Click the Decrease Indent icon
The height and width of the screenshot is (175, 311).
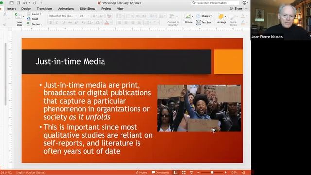[x=138, y=16]
